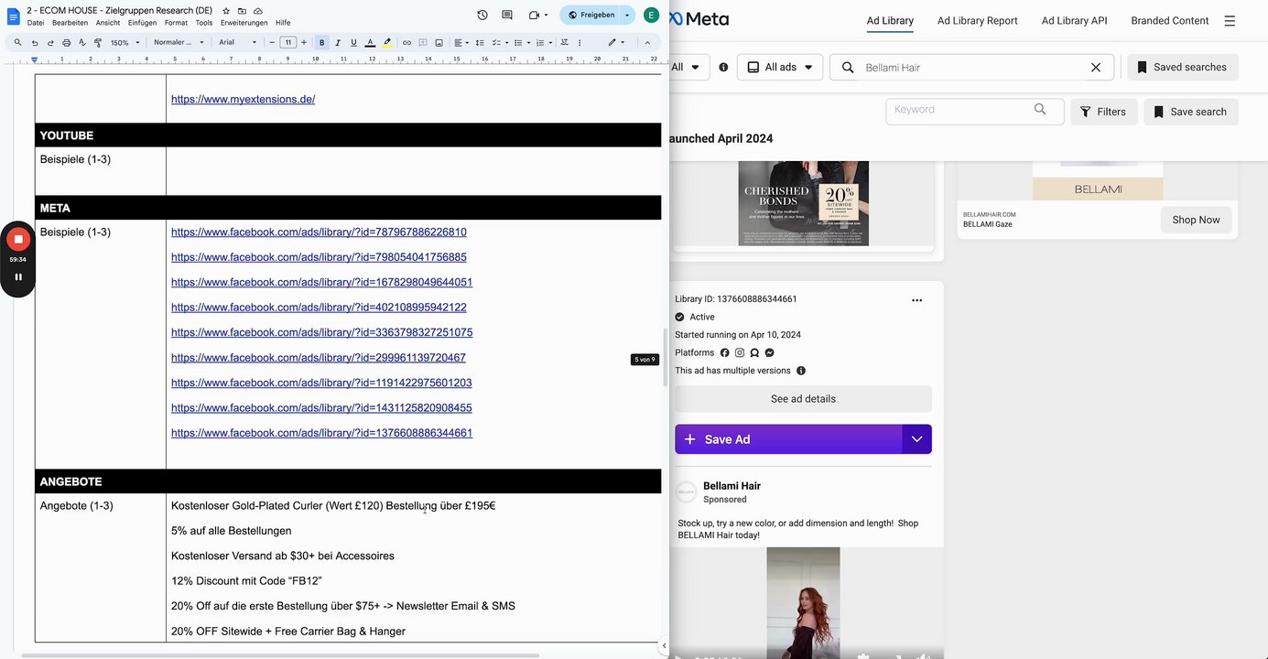Open the Arial font dropdown
Viewport: 1268px width, 659px height.
tap(238, 42)
